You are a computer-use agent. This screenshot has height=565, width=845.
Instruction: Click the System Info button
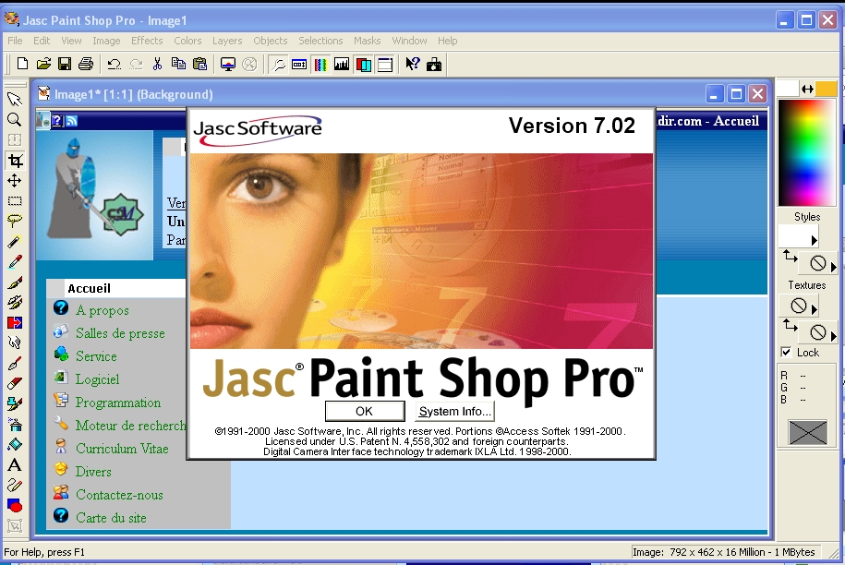(x=454, y=412)
